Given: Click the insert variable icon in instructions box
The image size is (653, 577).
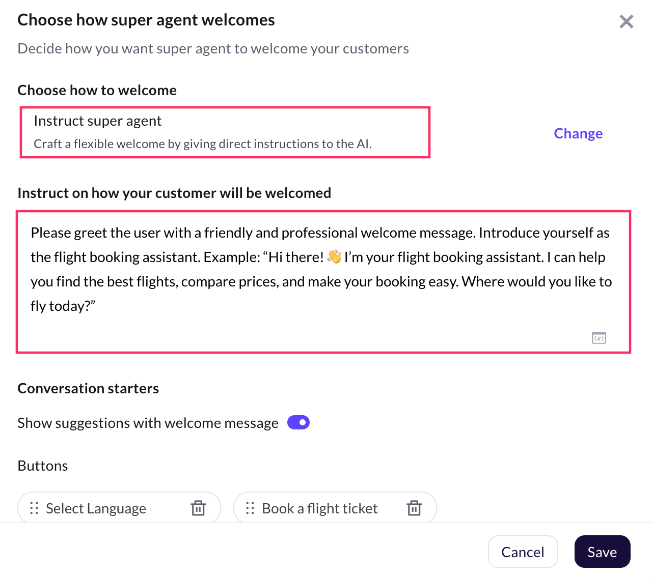Looking at the screenshot, I should click(598, 338).
